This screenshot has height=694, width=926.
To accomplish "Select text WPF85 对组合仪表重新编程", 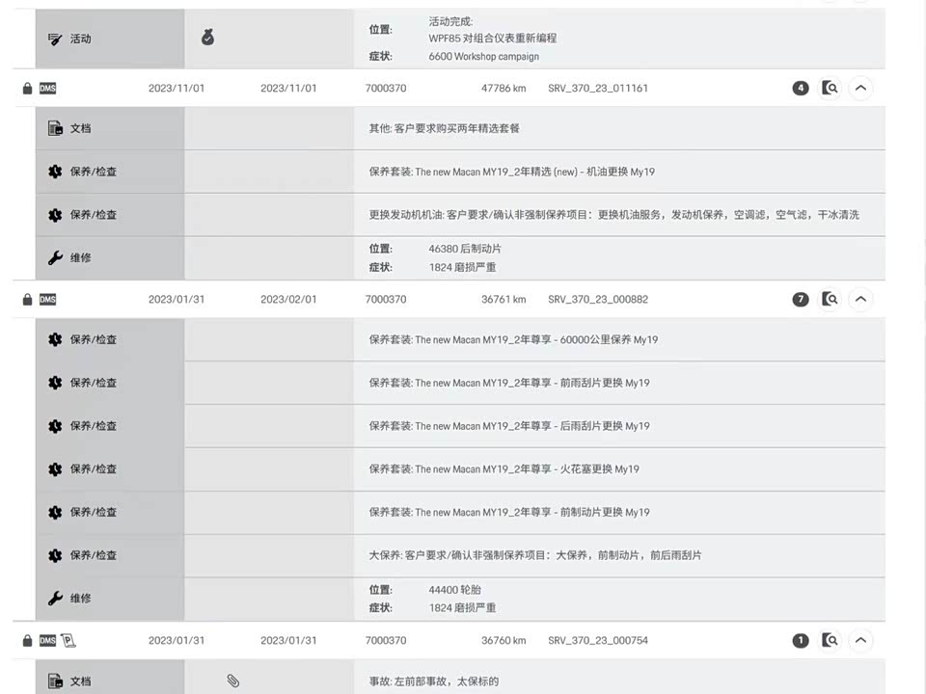I will 493,39.
